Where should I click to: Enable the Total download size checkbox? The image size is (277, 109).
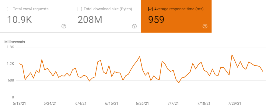[x=80, y=9]
